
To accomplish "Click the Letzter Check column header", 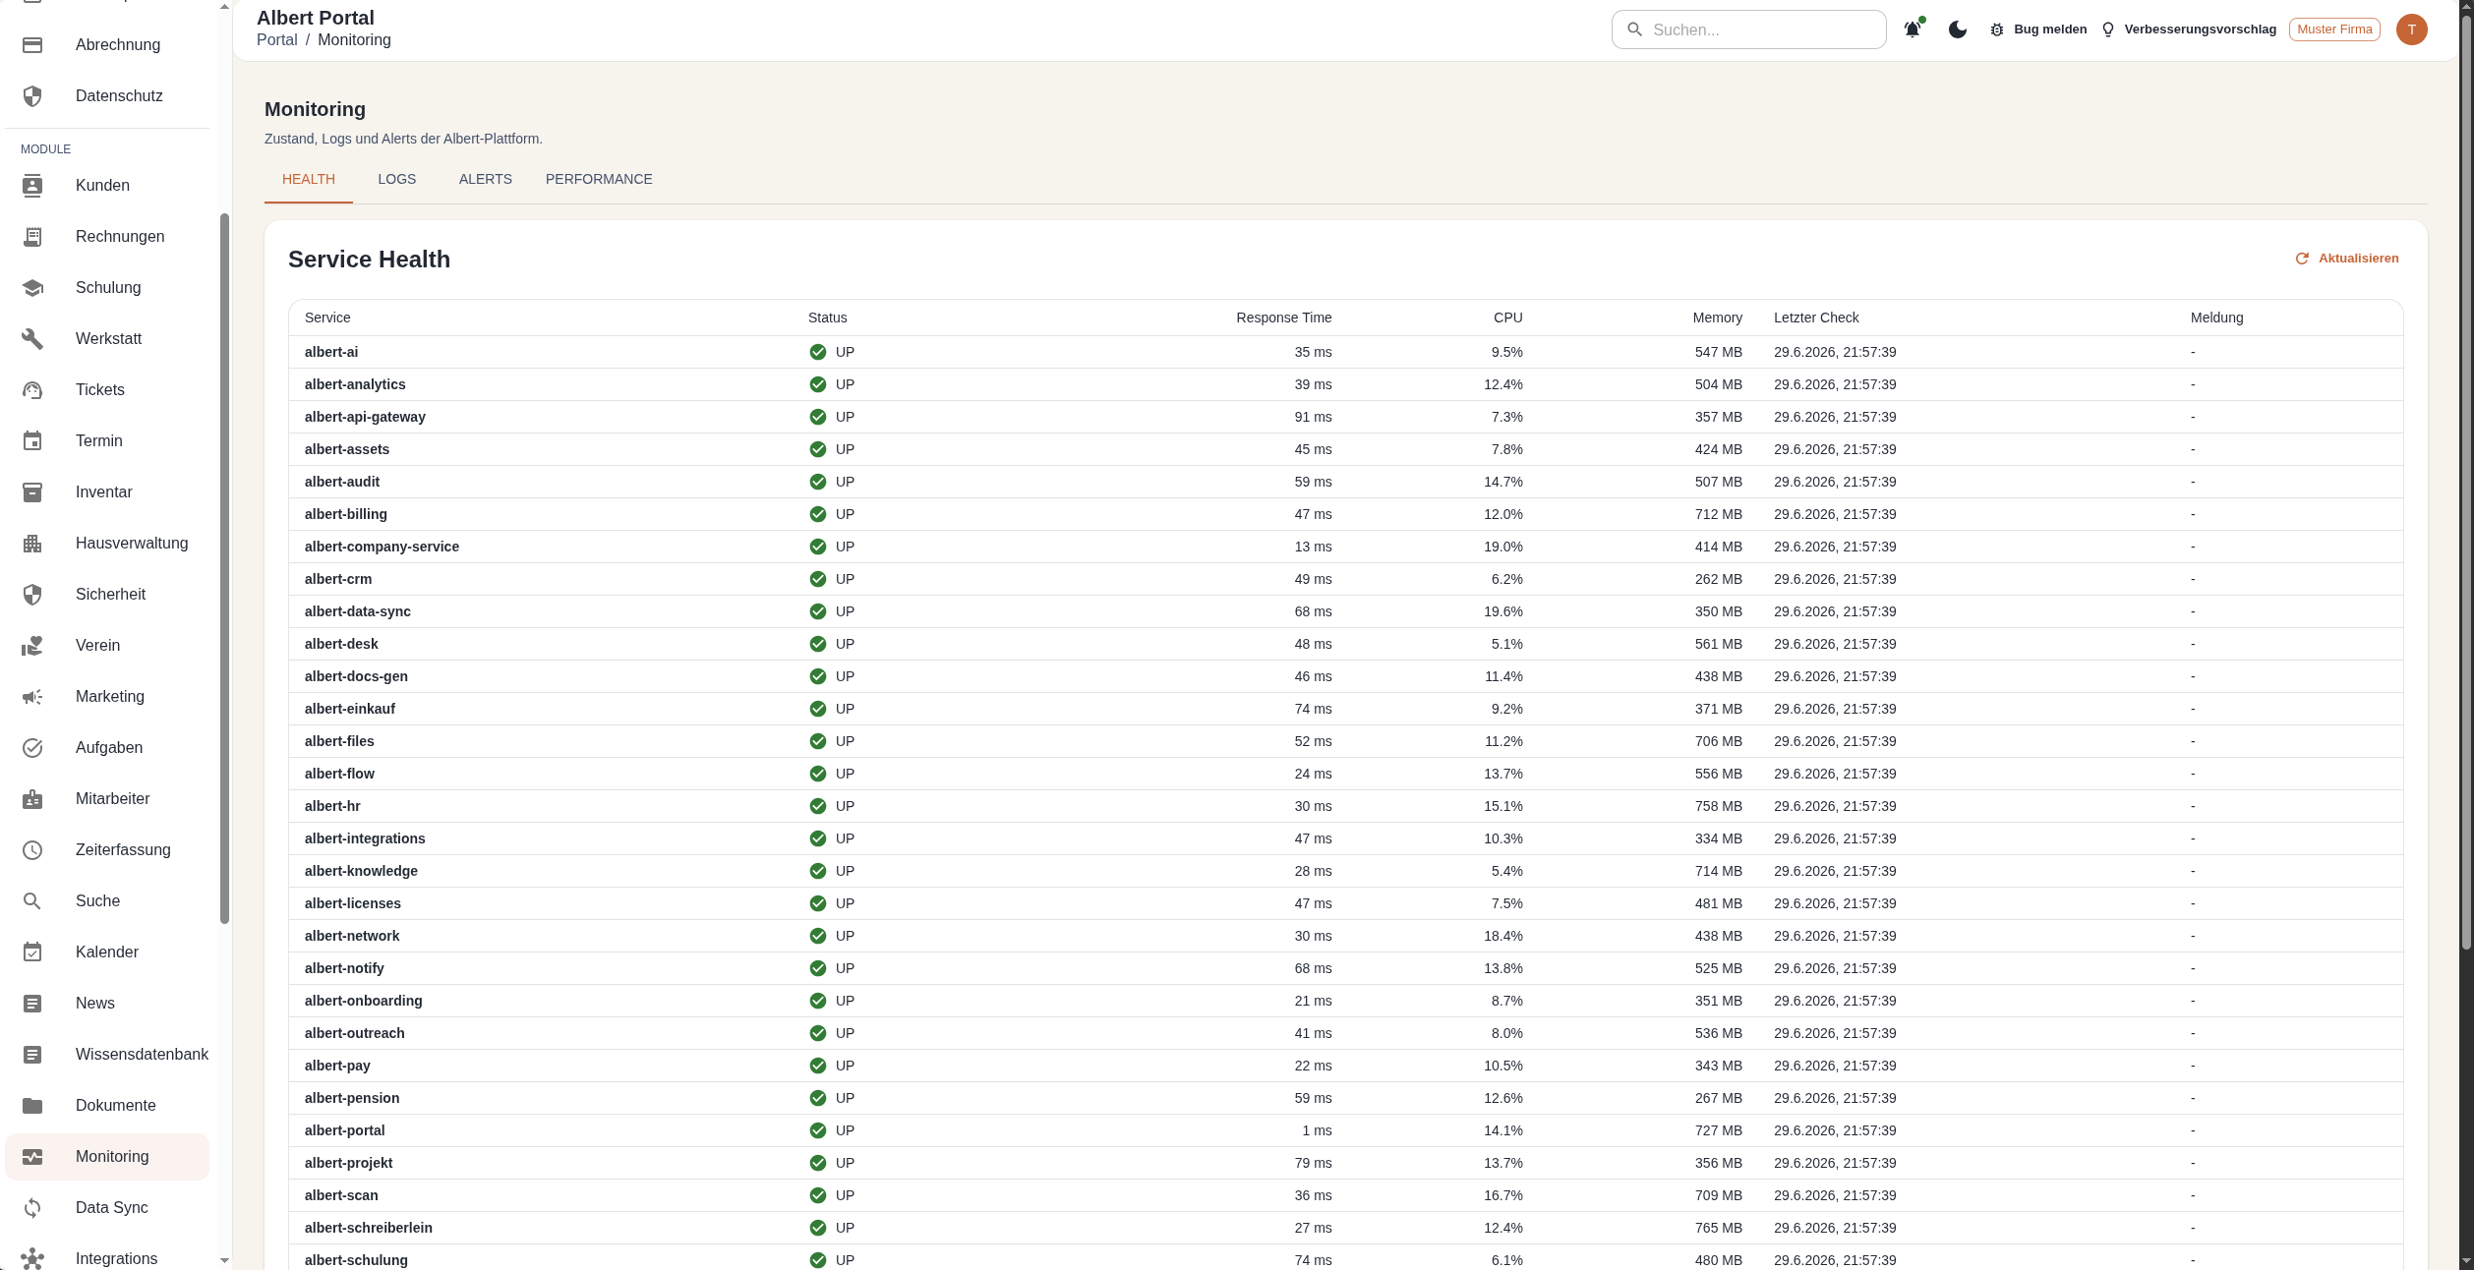I will pos(1816,317).
